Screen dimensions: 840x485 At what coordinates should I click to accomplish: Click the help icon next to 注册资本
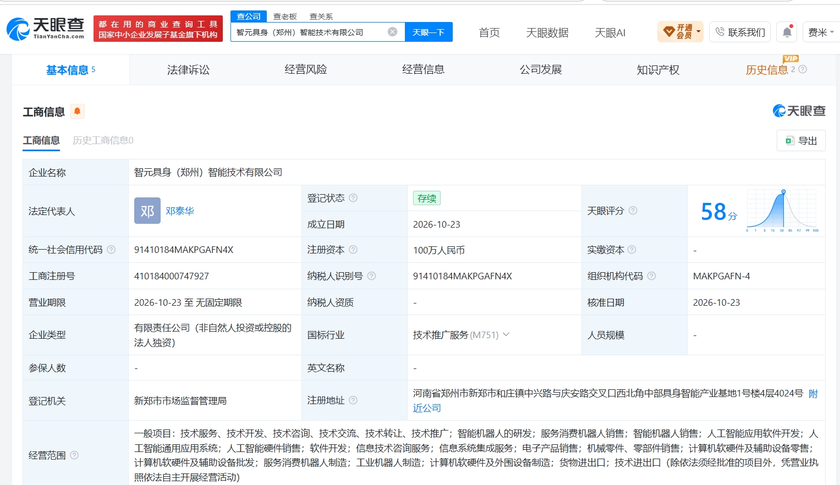tap(353, 250)
